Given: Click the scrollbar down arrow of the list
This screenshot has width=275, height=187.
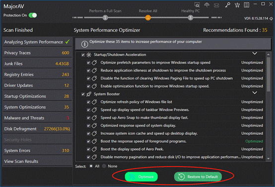Looking at the screenshot, I should point(269,159).
